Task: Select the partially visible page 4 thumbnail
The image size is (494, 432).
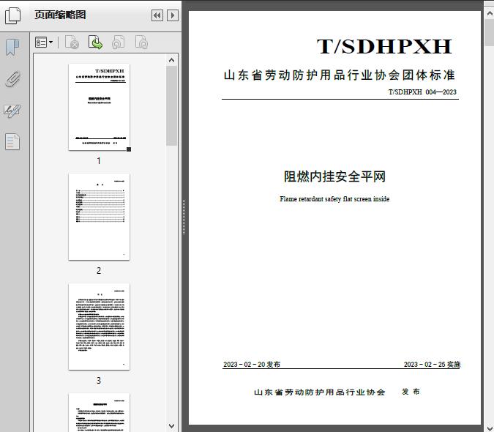Action: 100,412
